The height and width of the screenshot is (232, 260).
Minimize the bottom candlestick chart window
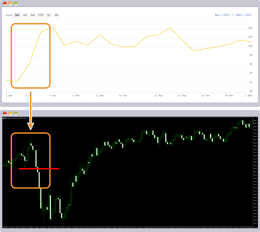pos(10,113)
